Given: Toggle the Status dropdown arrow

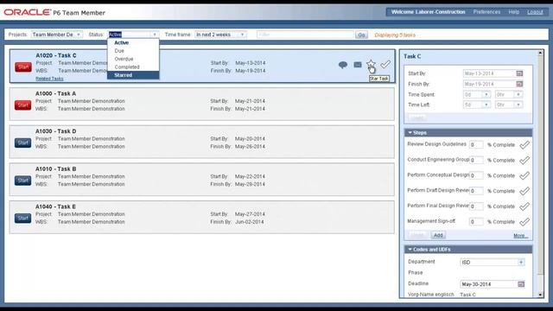Looking at the screenshot, I should pos(155,35).
